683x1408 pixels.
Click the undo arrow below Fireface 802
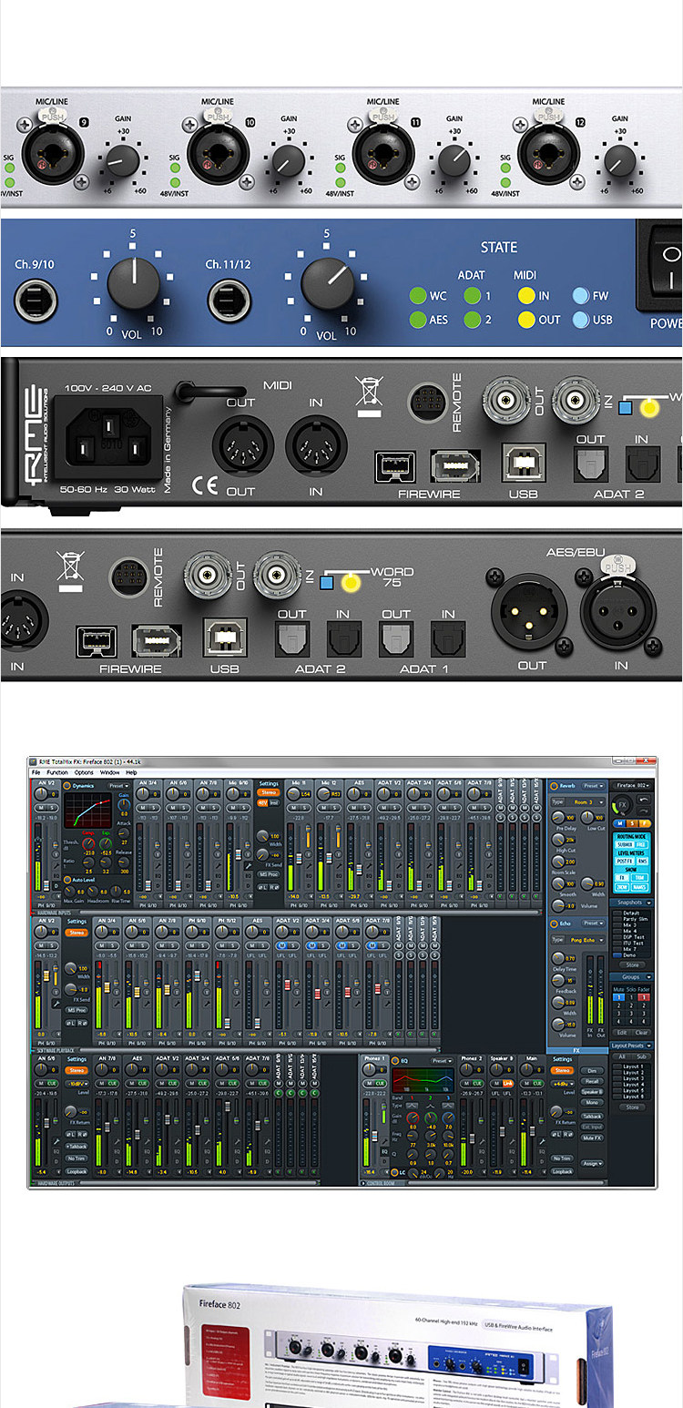644,801
